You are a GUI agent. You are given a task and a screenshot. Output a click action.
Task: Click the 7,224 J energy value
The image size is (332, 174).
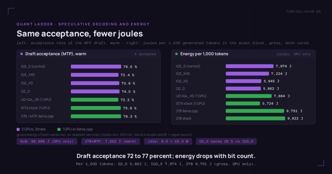279,74
